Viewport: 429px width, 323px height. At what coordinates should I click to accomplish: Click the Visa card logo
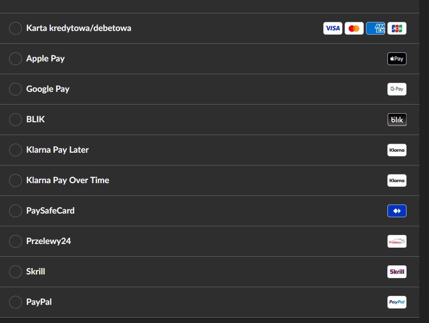pos(333,28)
